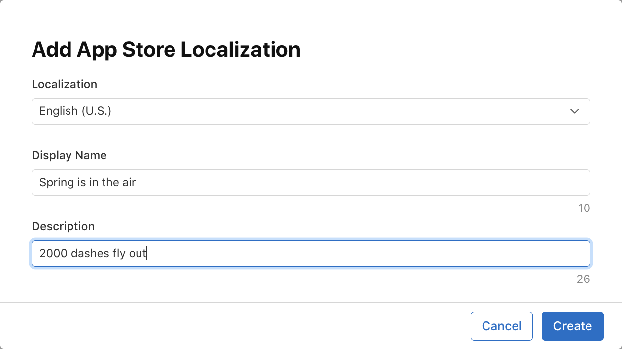The height and width of the screenshot is (349, 622).
Task: Click the Localization field label
Action: pyautogui.click(x=65, y=84)
